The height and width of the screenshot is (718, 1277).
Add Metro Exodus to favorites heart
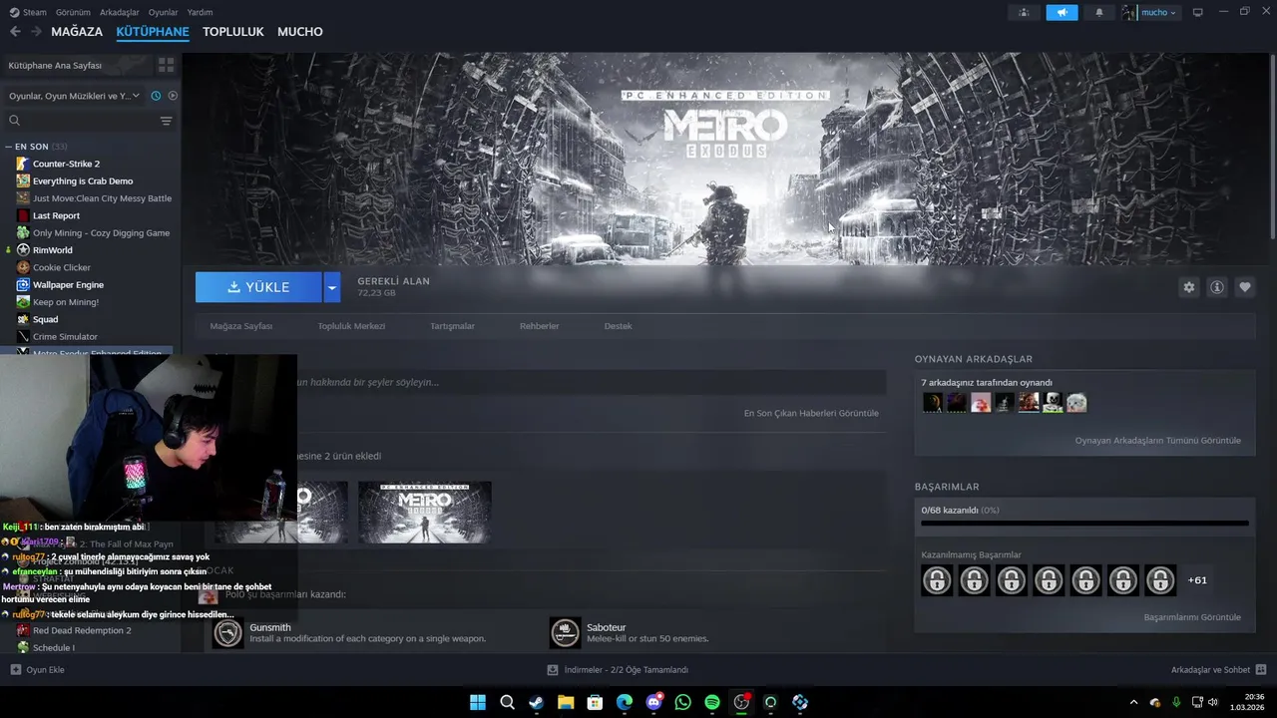click(1244, 287)
